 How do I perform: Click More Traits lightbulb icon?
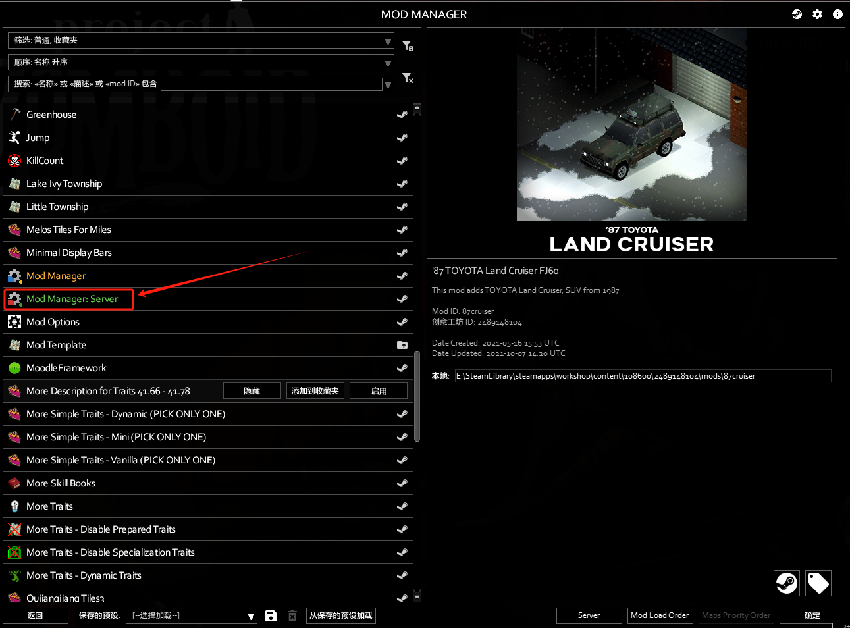tap(14, 506)
